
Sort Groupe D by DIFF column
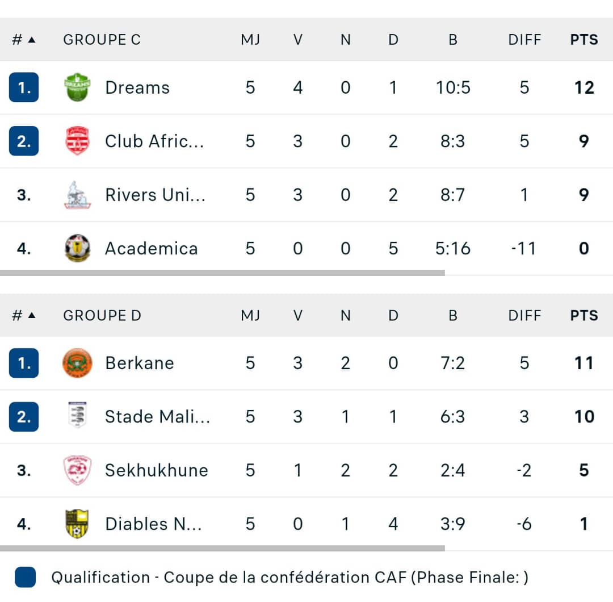coord(524,315)
